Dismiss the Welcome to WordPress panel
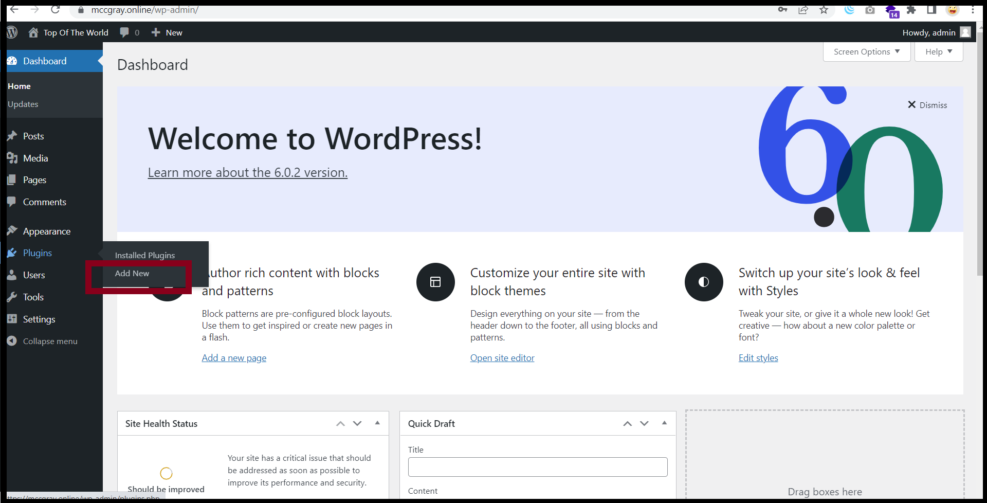 [x=927, y=105]
